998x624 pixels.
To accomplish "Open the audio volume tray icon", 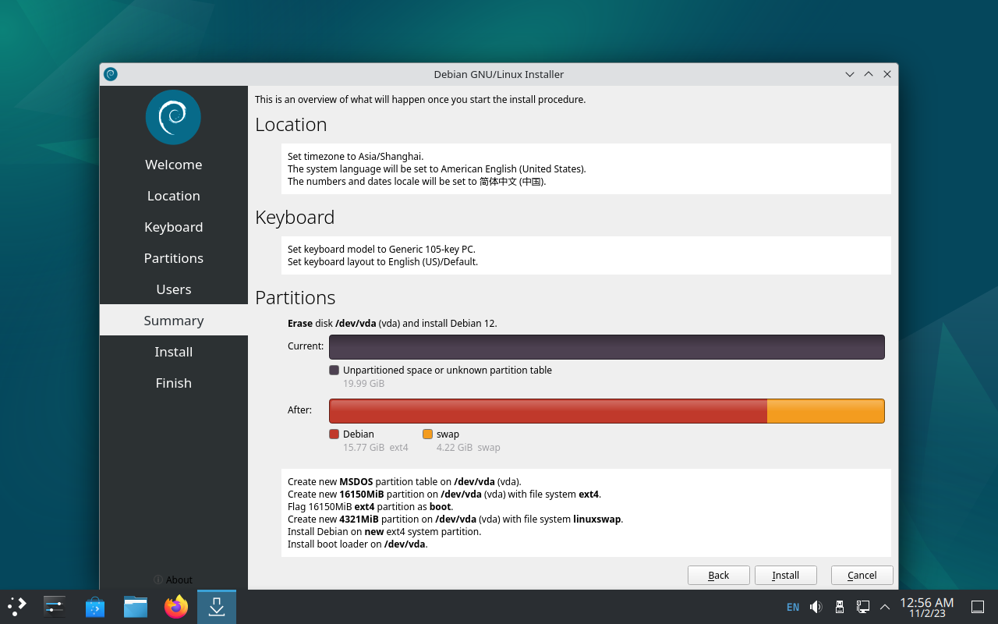I will click(816, 607).
